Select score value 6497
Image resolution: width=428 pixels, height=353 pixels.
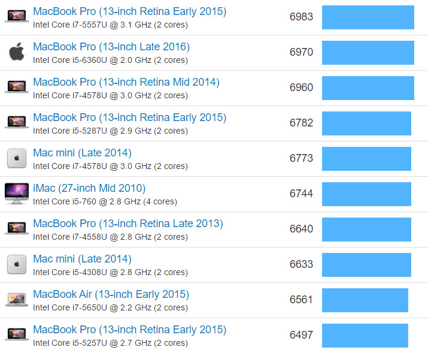click(301, 334)
